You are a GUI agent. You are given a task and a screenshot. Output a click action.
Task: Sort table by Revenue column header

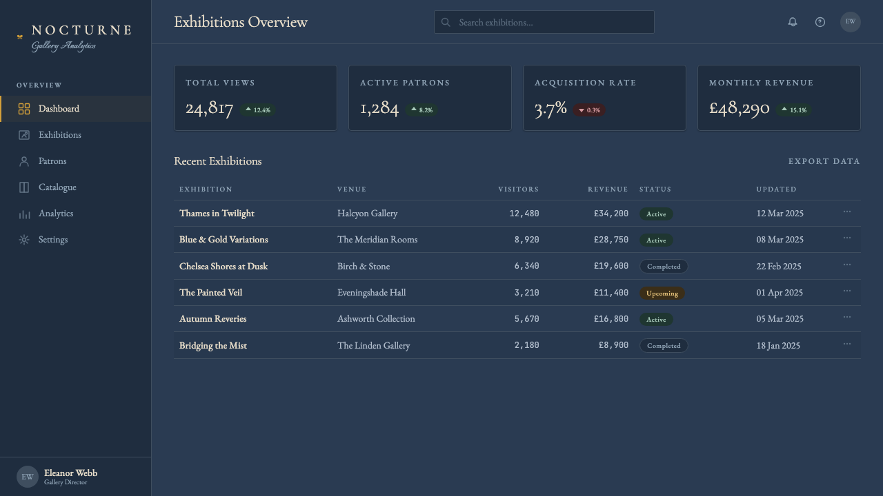[608, 189]
